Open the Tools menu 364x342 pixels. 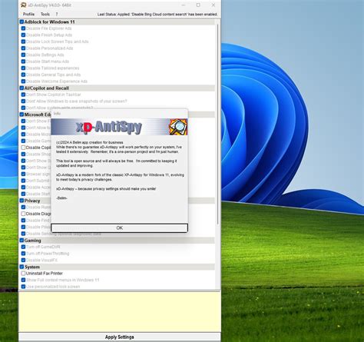45,14
